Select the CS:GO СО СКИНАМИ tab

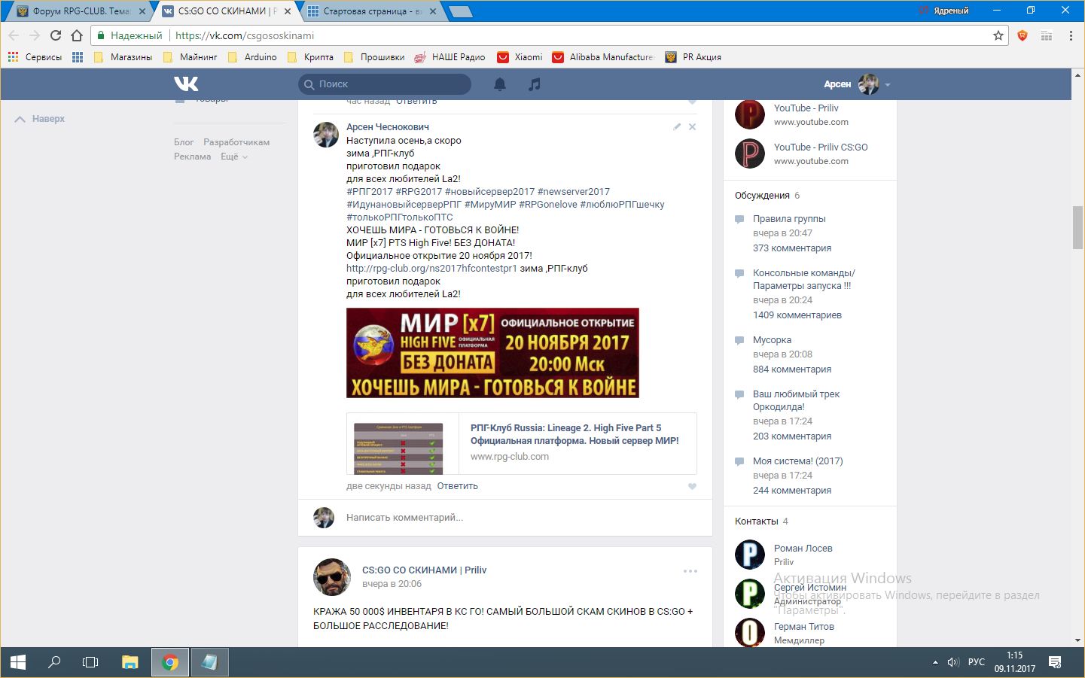[226, 11]
